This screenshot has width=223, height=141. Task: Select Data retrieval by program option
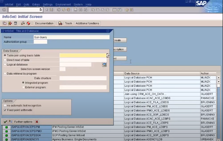click(5, 74)
